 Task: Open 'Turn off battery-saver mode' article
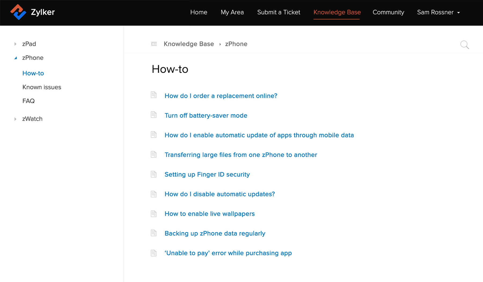[206, 115]
